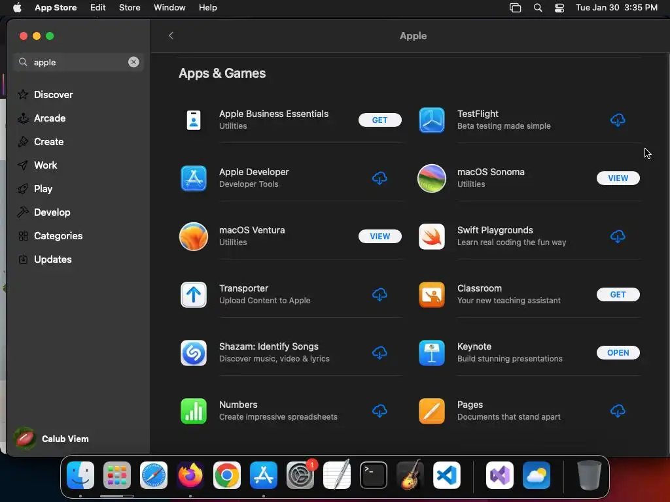Open Calub Viem account profile

click(52, 439)
